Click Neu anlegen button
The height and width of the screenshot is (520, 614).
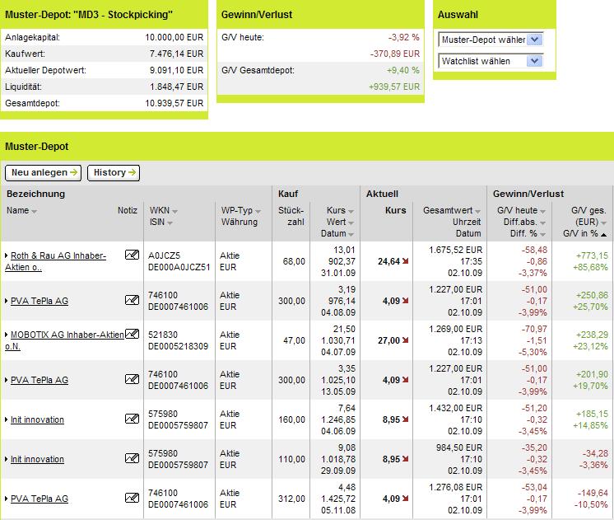click(43, 172)
